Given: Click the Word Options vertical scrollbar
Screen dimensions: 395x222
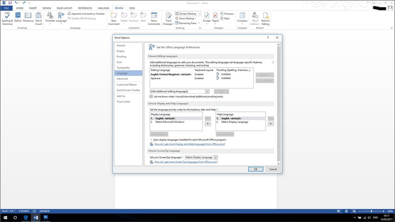Looking at the screenshot, I should click(279, 104).
